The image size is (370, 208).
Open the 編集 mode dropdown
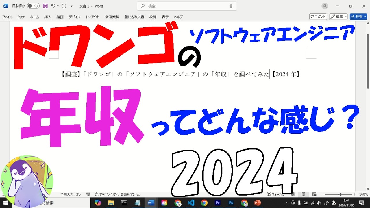338,17
